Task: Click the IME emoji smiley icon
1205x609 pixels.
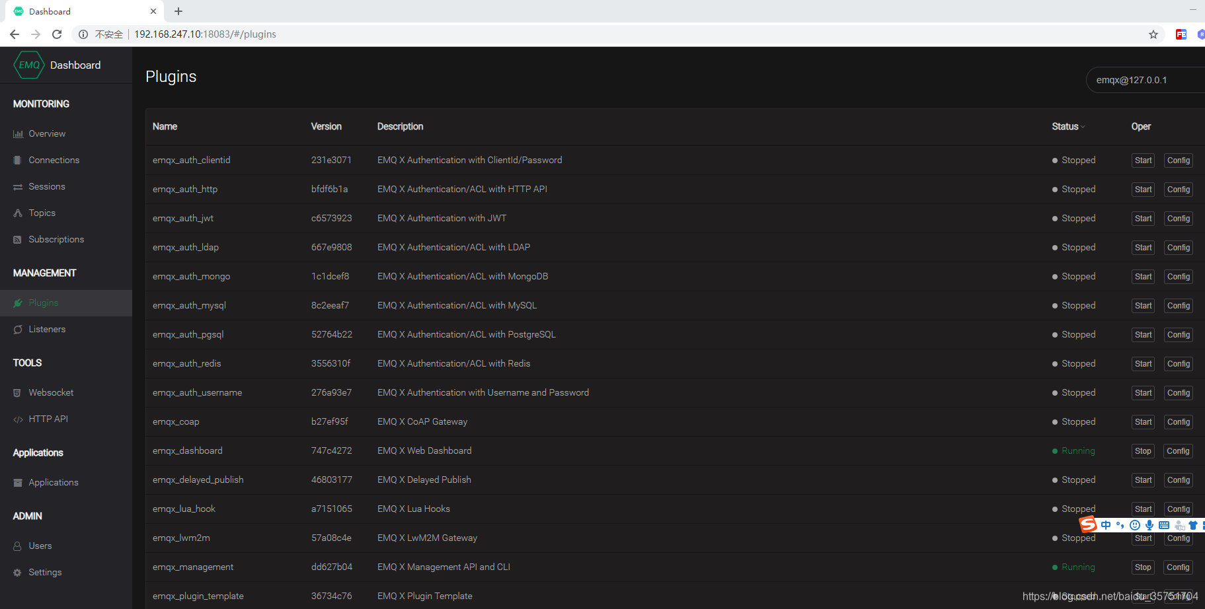Action: tap(1135, 525)
